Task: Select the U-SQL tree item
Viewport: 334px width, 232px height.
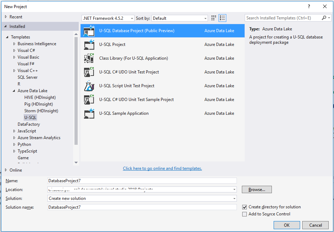Action: pyautogui.click(x=30, y=117)
